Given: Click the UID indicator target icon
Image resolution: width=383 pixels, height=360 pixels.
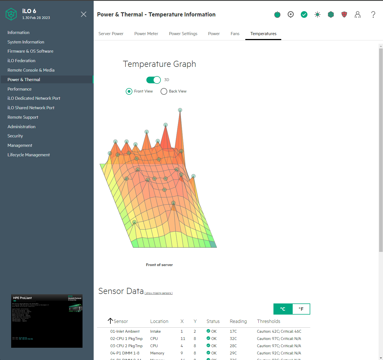Looking at the screenshot, I should (x=290, y=14).
